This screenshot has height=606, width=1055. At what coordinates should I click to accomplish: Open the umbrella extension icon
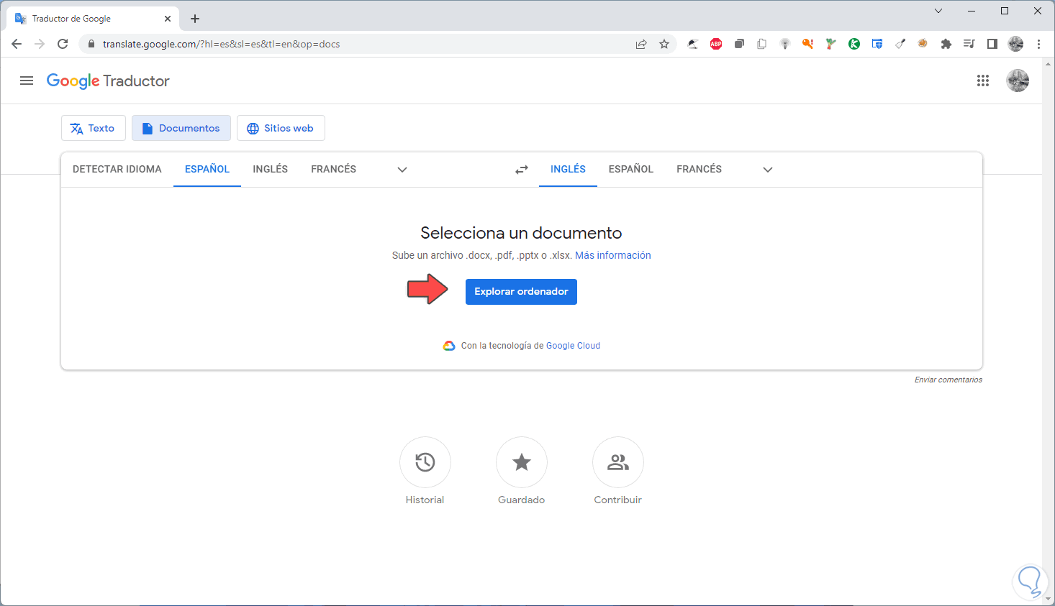(693, 44)
